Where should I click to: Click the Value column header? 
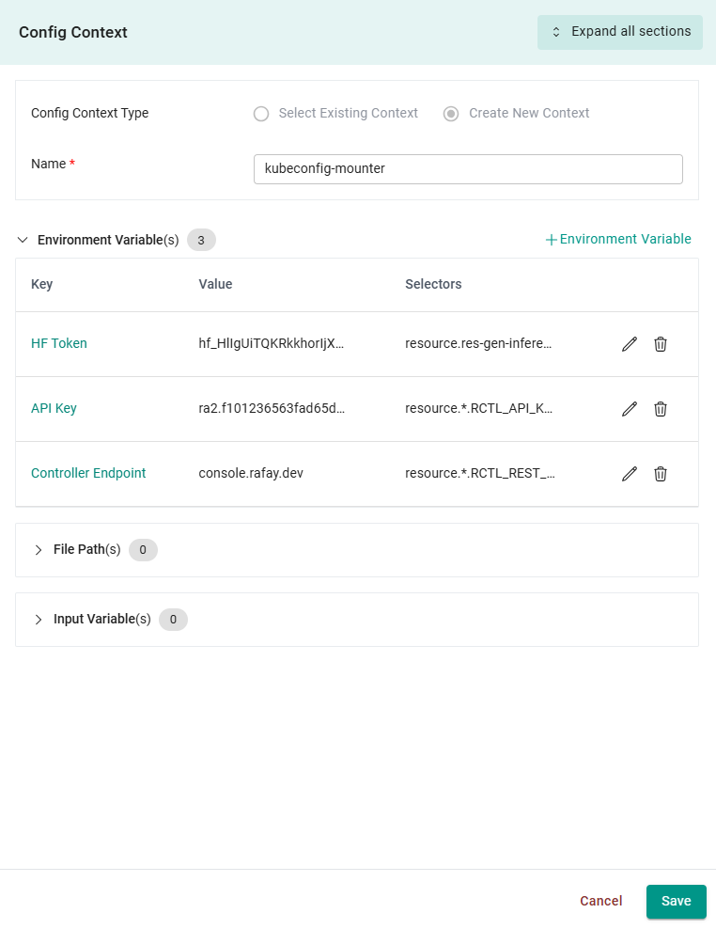pos(215,284)
